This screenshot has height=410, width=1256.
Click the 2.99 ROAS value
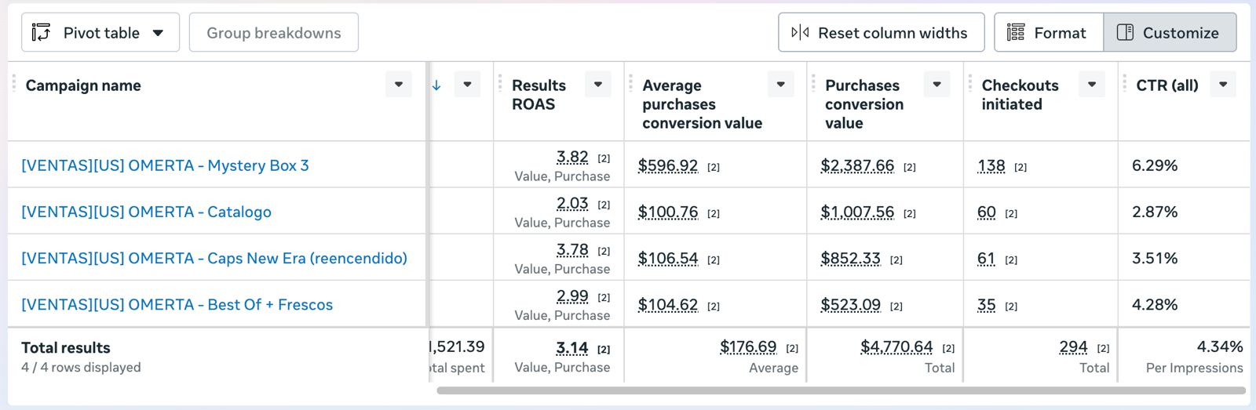pyautogui.click(x=572, y=296)
